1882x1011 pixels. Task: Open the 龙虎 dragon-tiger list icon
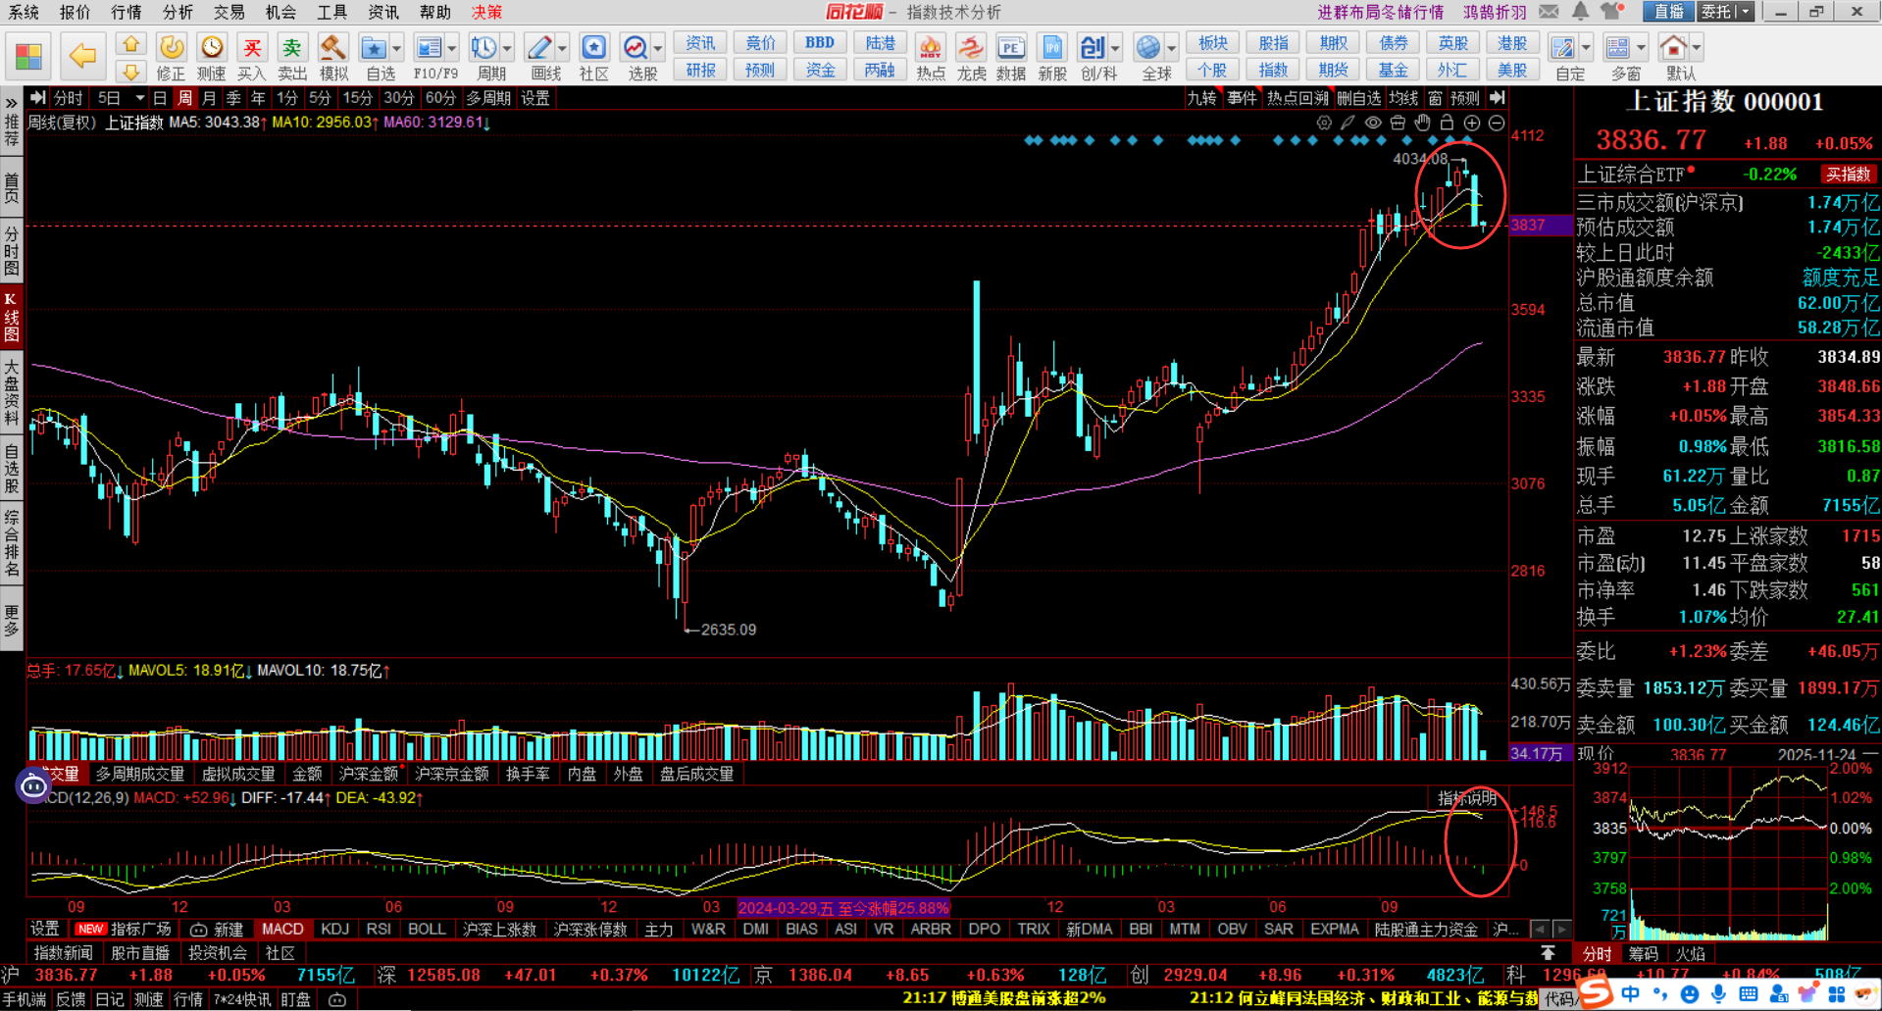[x=971, y=57]
